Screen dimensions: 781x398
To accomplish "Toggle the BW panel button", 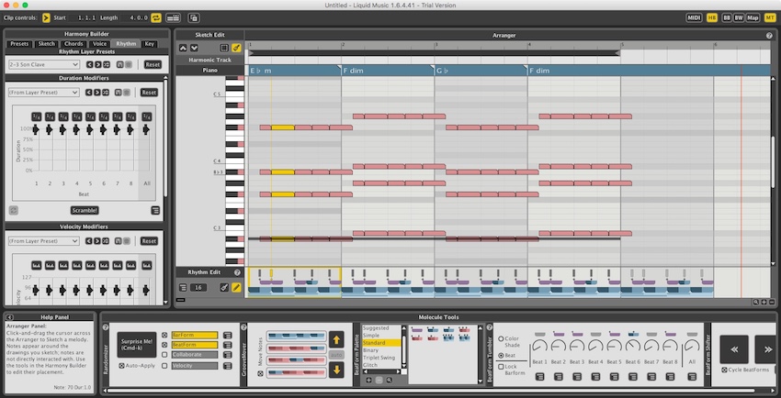I will [x=739, y=18].
